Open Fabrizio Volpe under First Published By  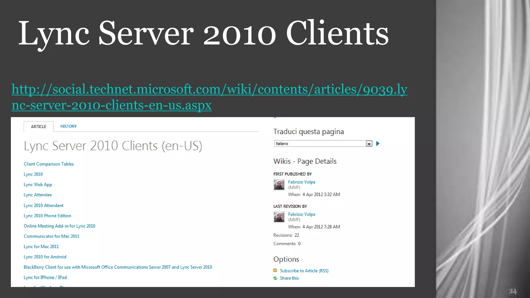[x=302, y=182]
